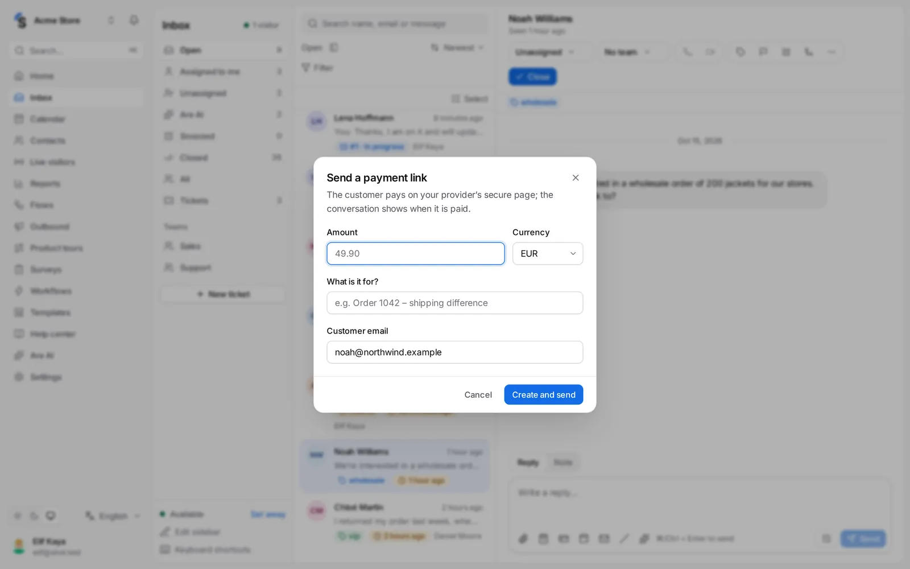Focus the Amount input field
The width and height of the screenshot is (910, 569).
[415, 254]
